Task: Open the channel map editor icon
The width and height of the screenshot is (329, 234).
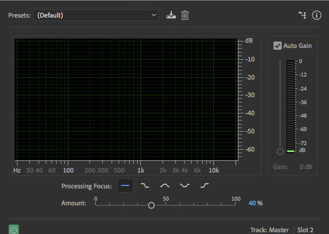Action: (x=302, y=15)
